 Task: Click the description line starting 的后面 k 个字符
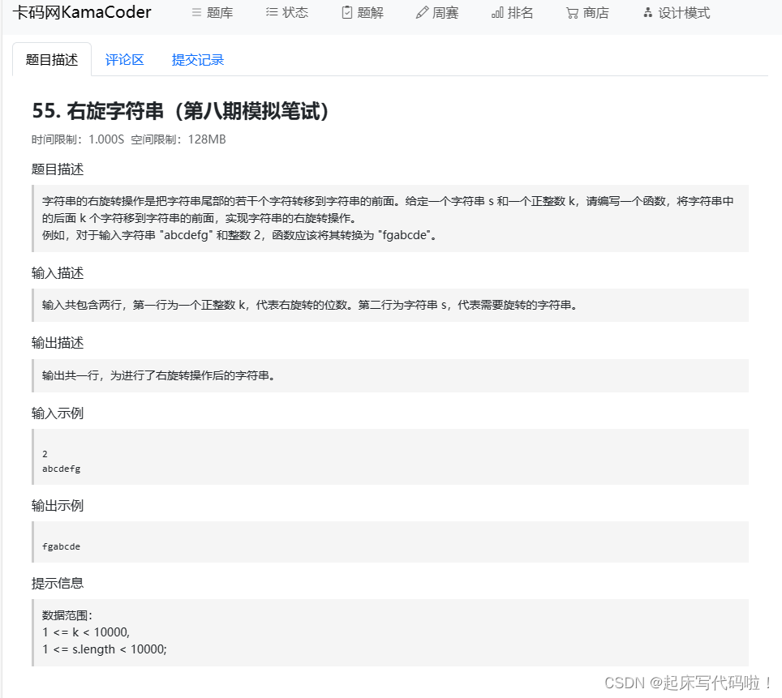coord(199,218)
